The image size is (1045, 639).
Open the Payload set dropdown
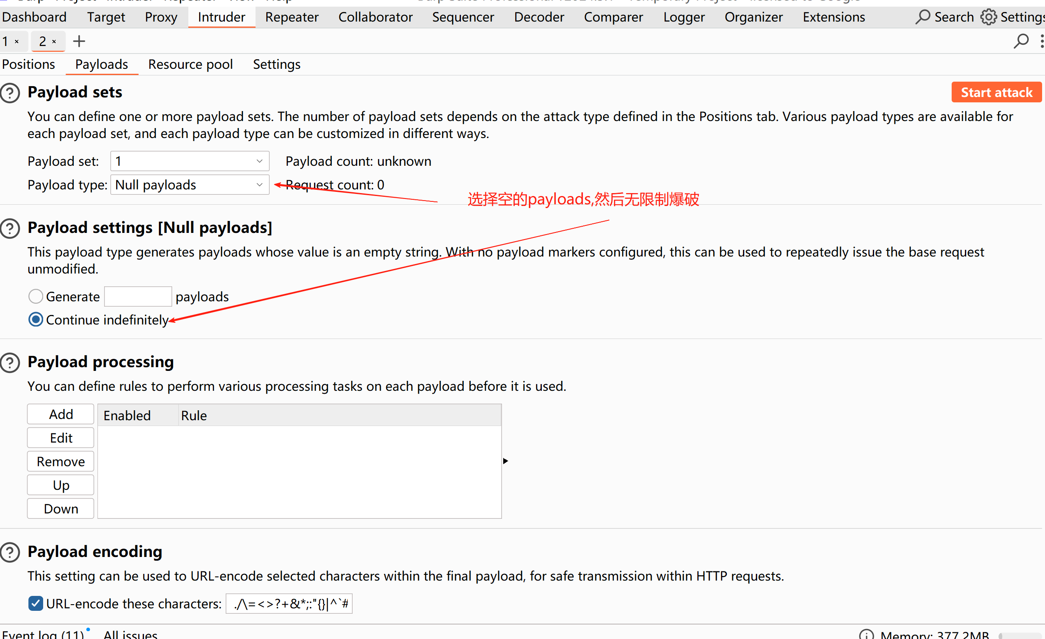click(x=190, y=161)
